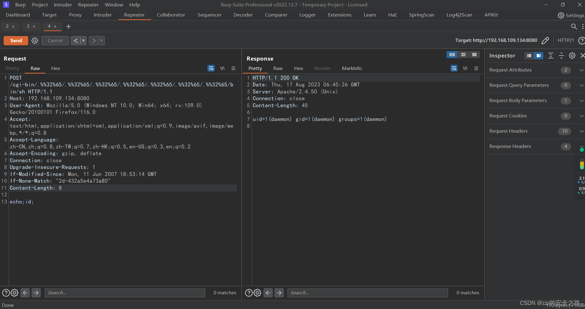The height and width of the screenshot is (309, 585).
Task: Expand Request Headers section
Action: tap(582, 131)
